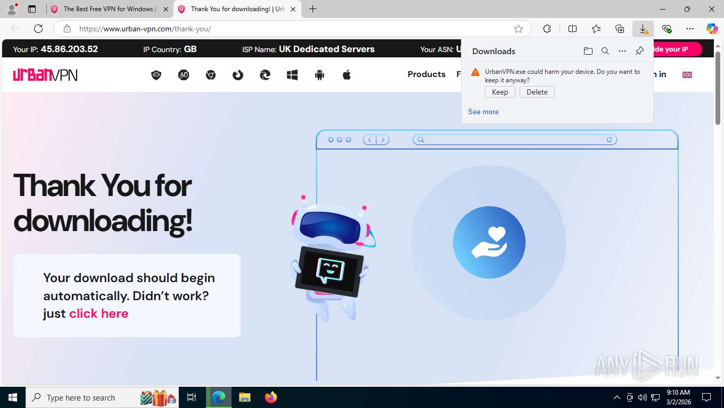This screenshot has width=724, height=408.
Task: Search downloads in Downloads panel
Action: [605, 51]
